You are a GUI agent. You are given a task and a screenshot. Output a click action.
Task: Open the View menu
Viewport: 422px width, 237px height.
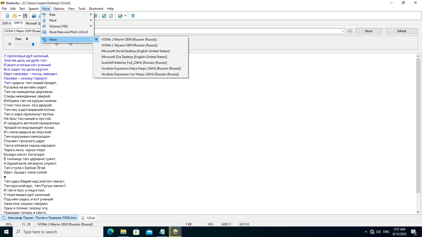[x=71, y=9]
